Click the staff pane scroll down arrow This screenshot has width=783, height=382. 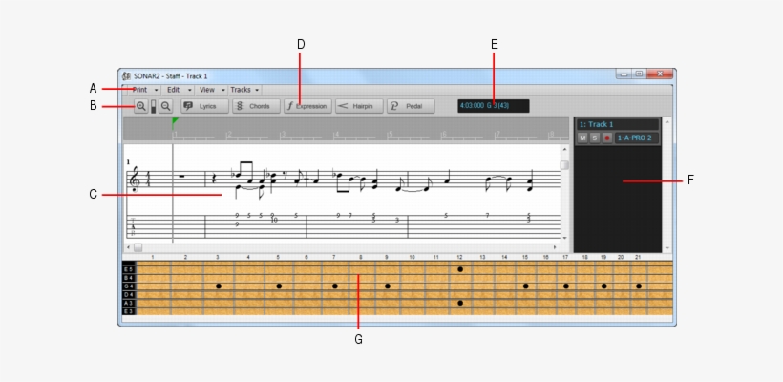coord(564,238)
